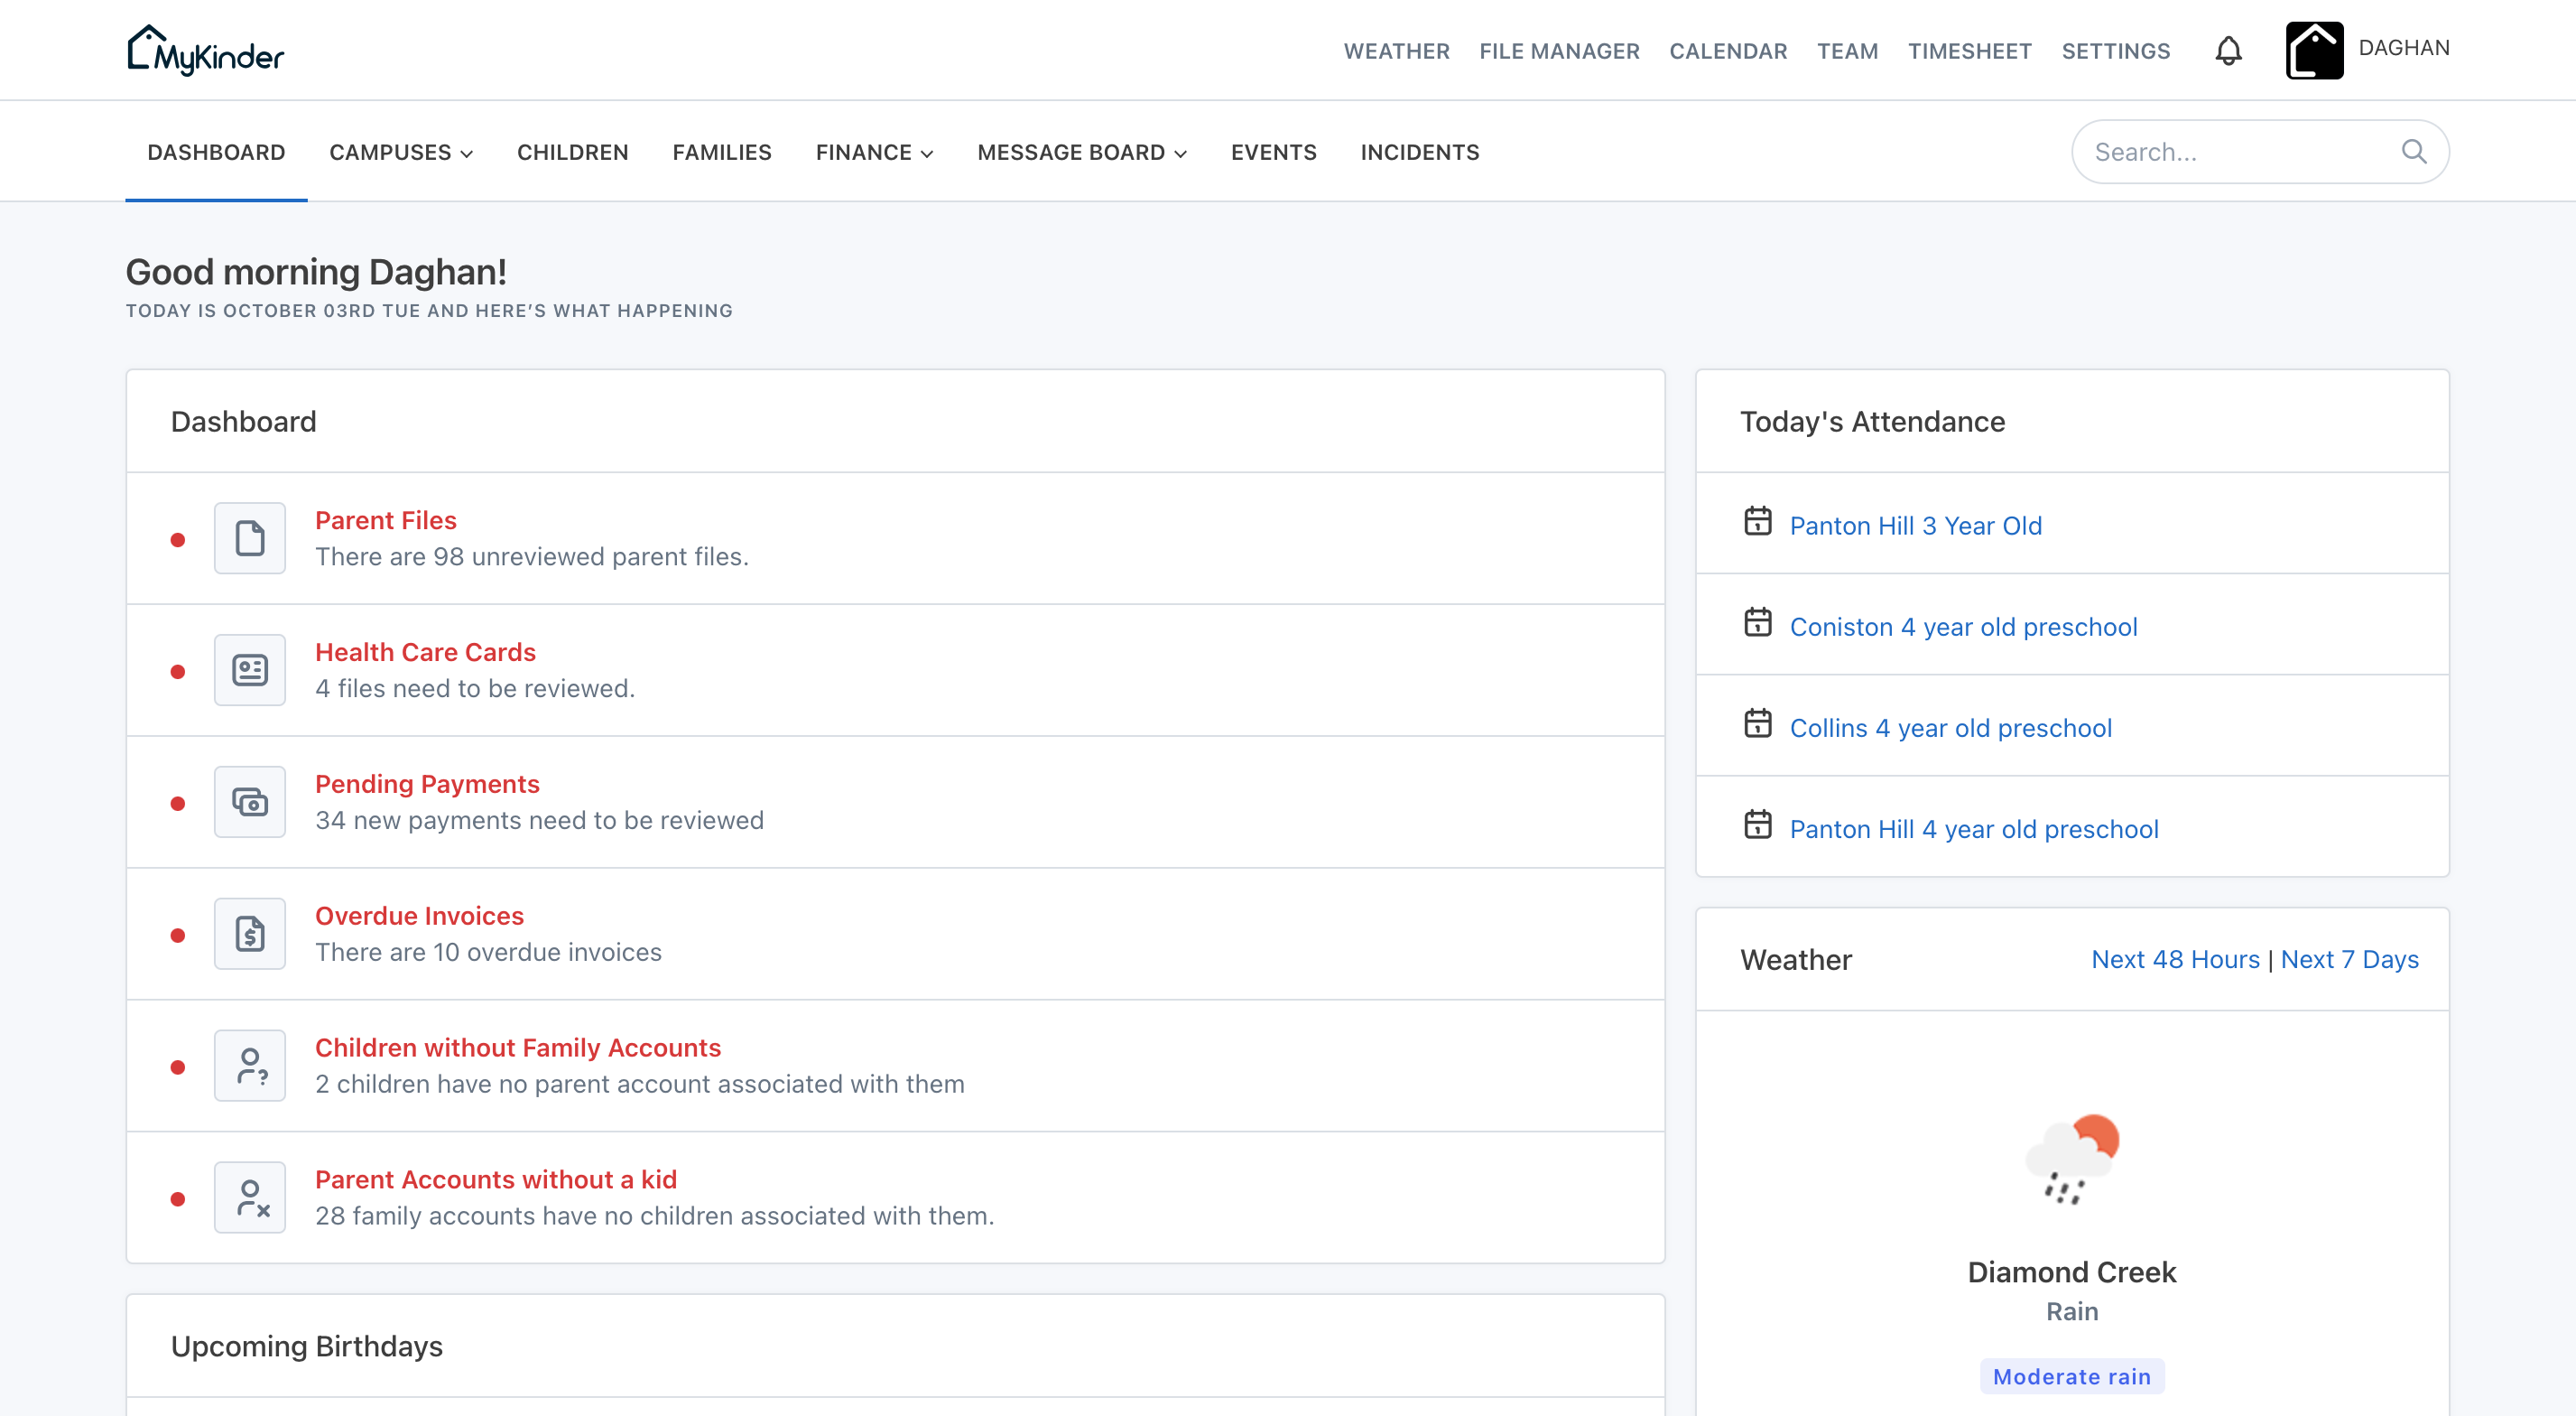Image resolution: width=2576 pixels, height=1416 pixels.
Task: Show the Next 48 Hours forecast
Action: coord(2175,959)
